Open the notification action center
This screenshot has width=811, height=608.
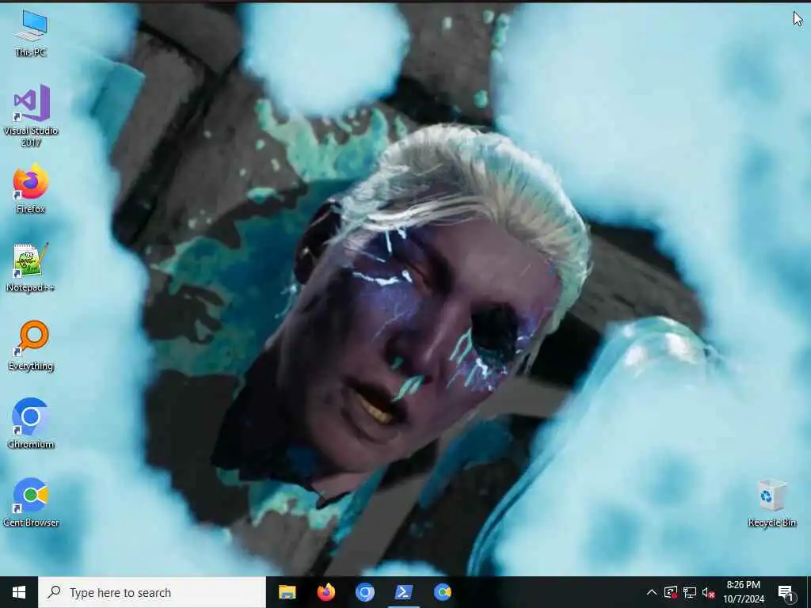[786, 592]
